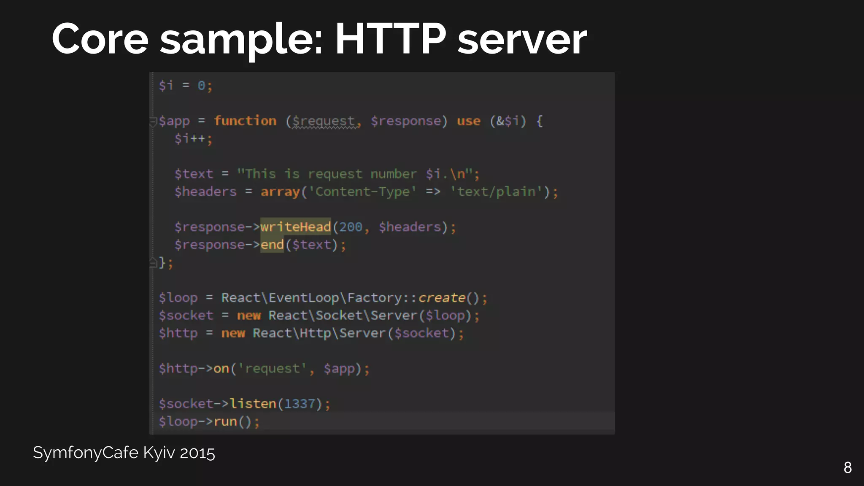Collapse the $app function fold marker
The image size is (864, 486).
point(153,122)
